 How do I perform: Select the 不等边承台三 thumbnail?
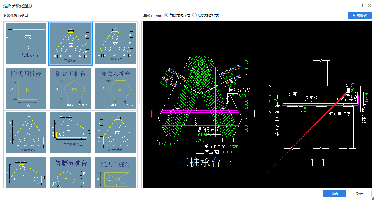(115, 133)
